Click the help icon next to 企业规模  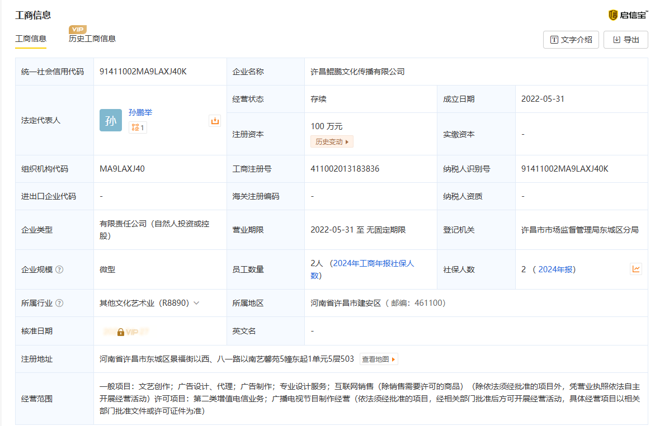(x=59, y=269)
